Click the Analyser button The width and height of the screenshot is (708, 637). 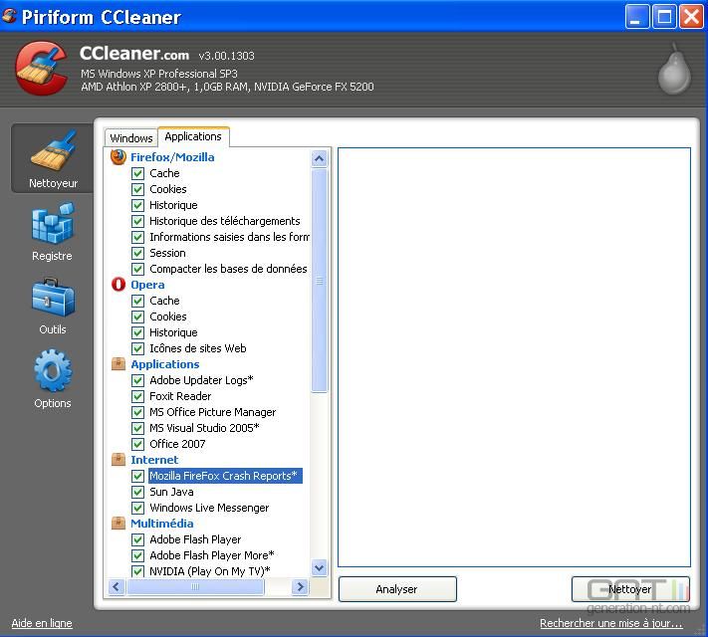click(397, 589)
